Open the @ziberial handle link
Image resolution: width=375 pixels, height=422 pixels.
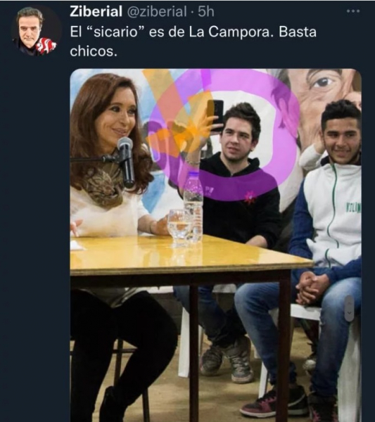pos(157,11)
